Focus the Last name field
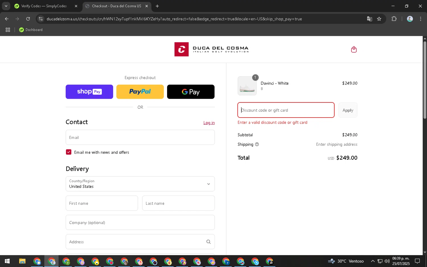Viewport: 427px width, 267px height. pyautogui.click(x=178, y=203)
